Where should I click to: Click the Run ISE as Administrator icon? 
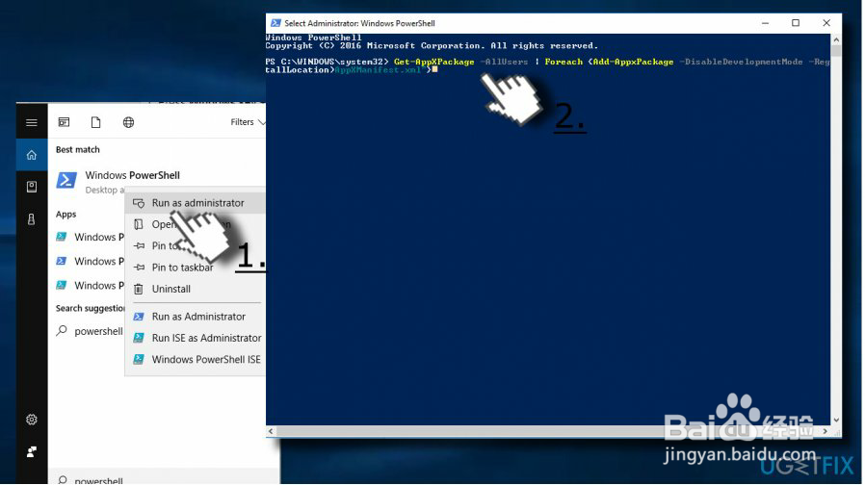coord(139,338)
